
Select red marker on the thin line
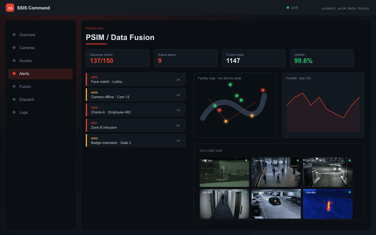[x=219, y=110]
